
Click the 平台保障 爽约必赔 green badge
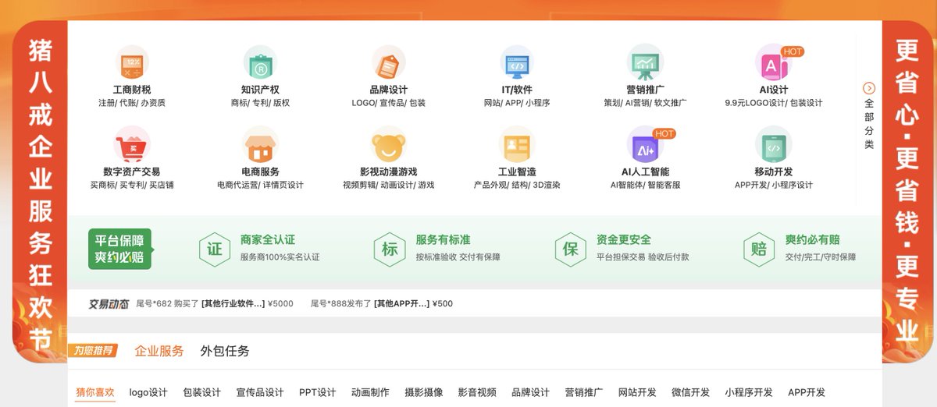120,249
